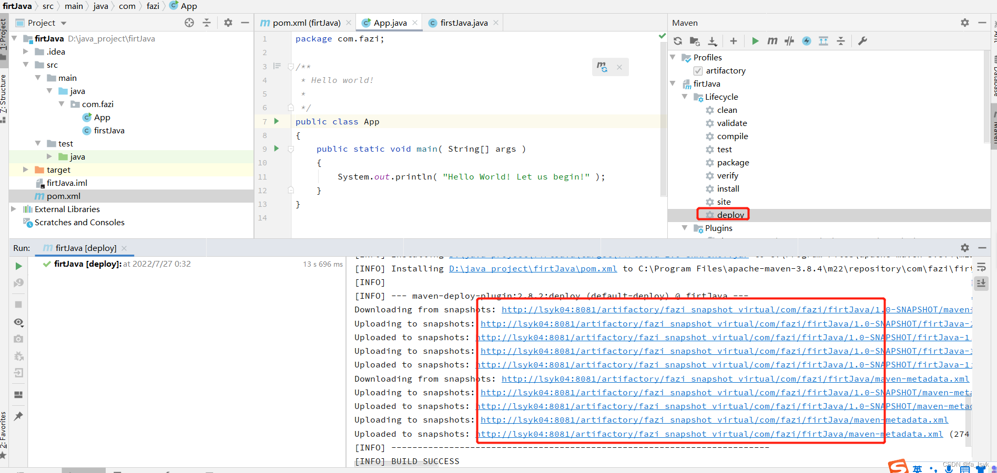
Task: Open Maven panel gear options
Action: 964,23
